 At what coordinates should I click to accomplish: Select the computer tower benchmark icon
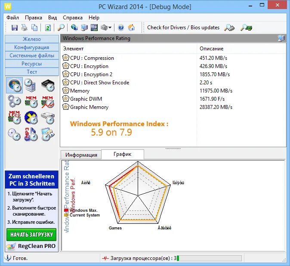[x=31, y=85]
